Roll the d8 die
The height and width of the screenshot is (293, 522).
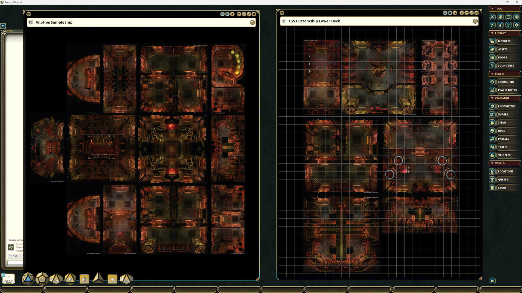pos(70,279)
